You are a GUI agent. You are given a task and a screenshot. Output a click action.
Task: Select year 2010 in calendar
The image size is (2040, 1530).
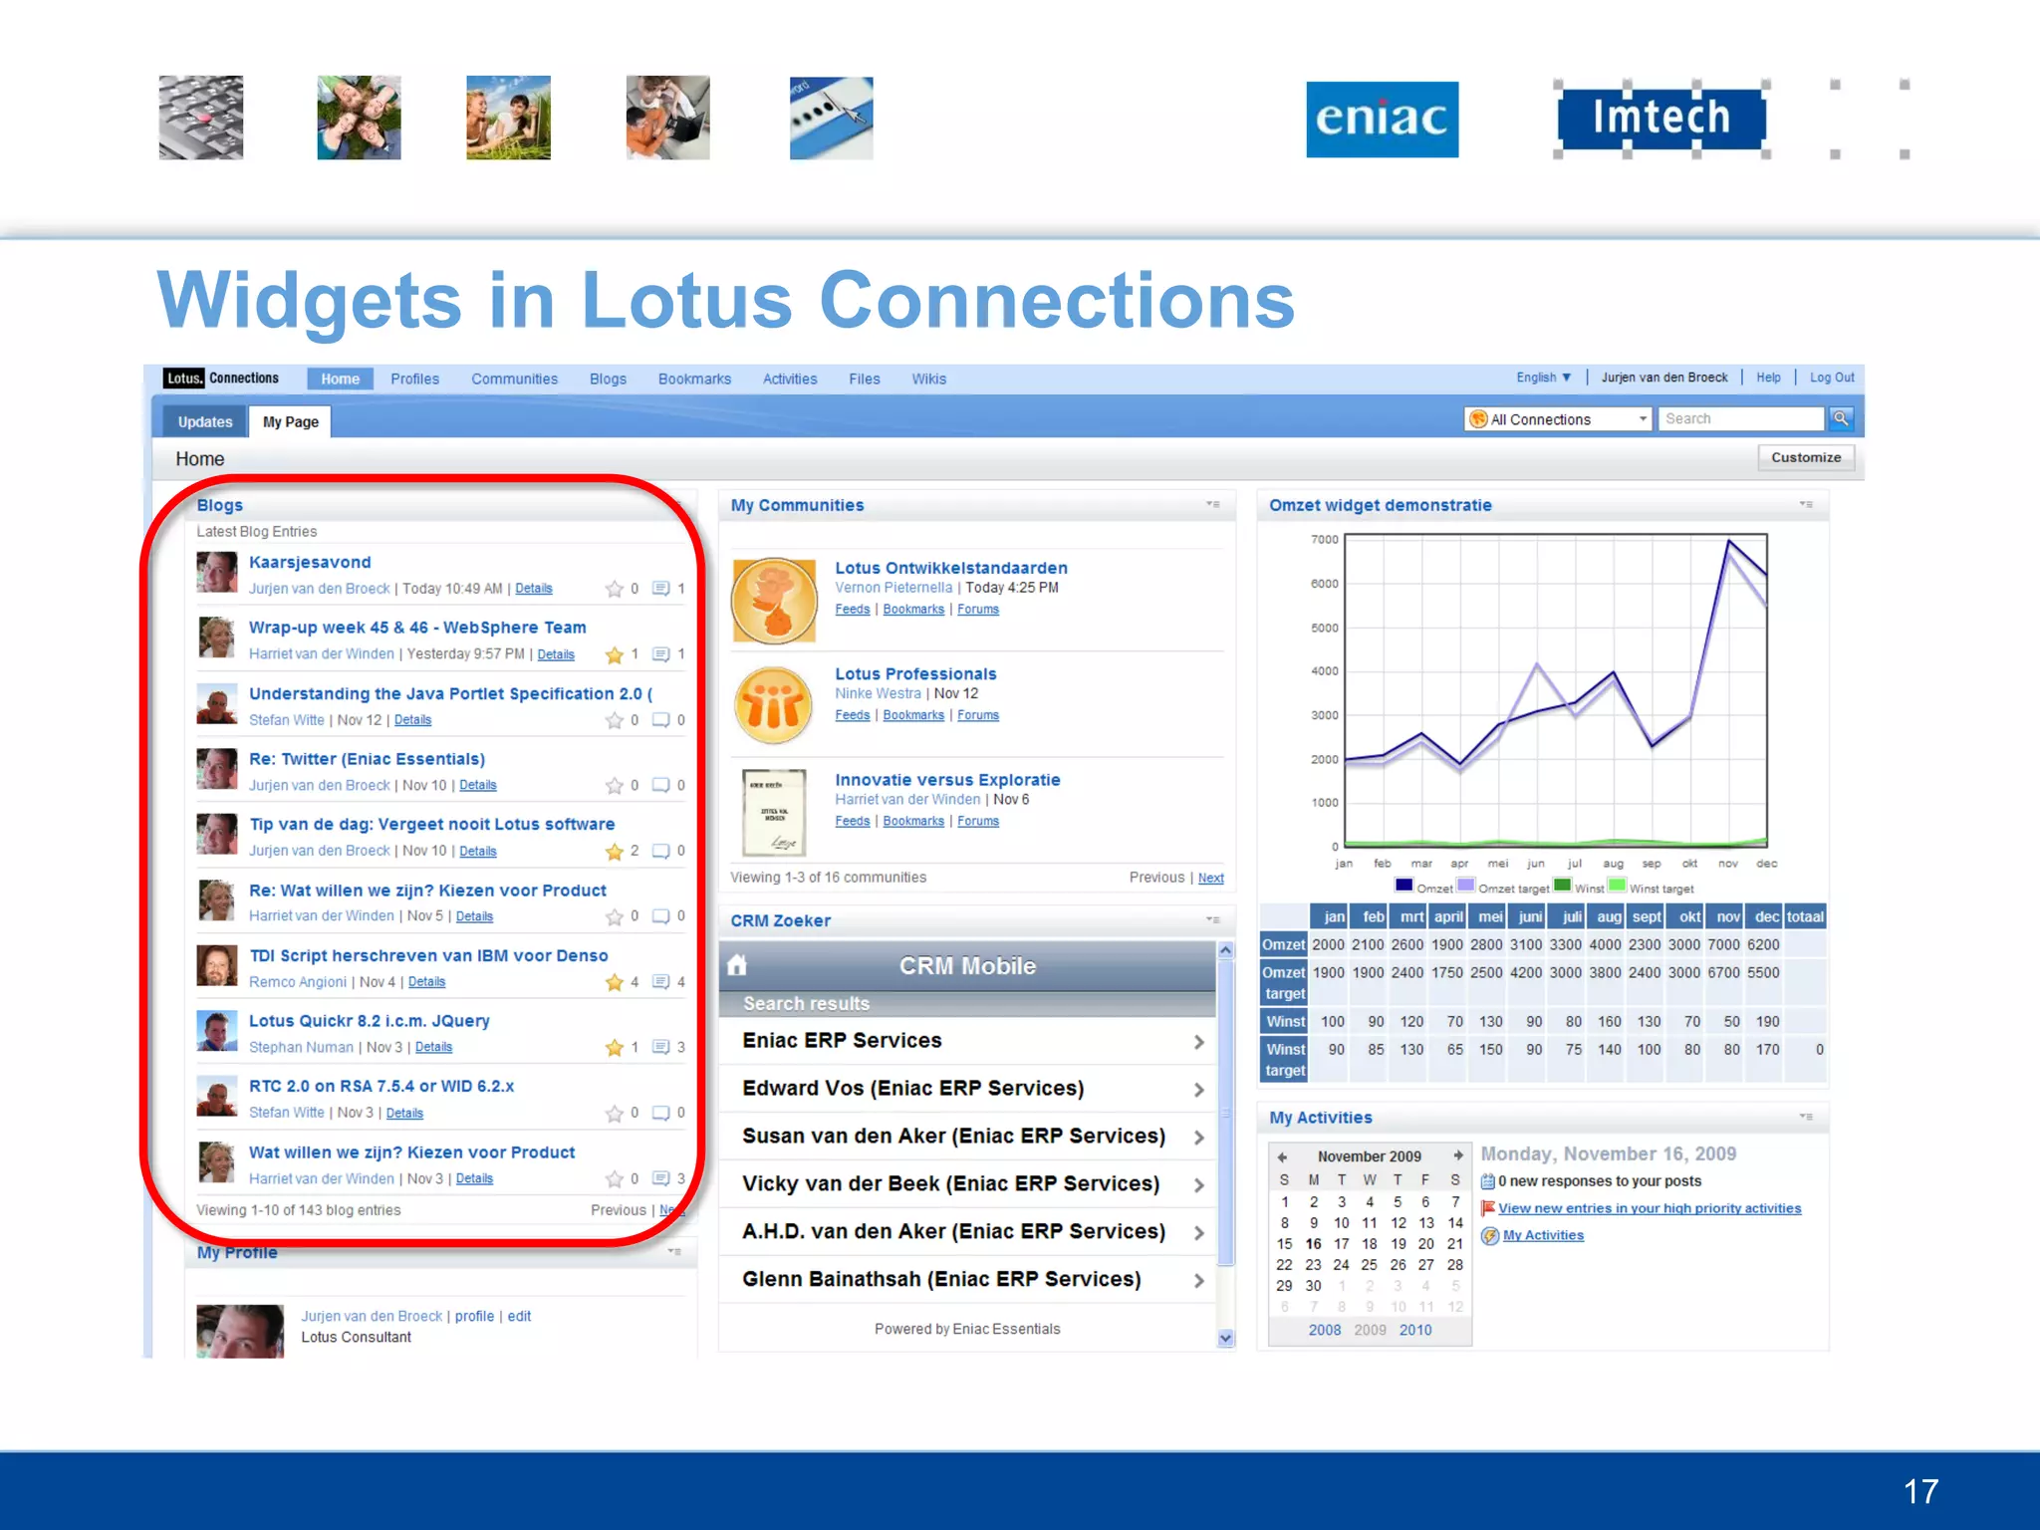coord(1414,1330)
